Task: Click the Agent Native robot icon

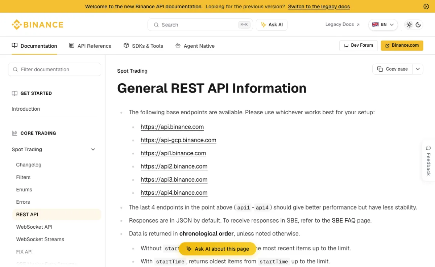Action: click(x=178, y=46)
